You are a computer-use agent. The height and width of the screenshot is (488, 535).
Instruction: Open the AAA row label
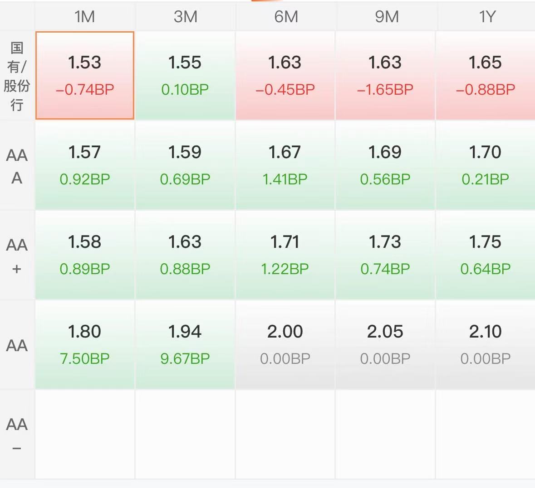[x=17, y=166]
